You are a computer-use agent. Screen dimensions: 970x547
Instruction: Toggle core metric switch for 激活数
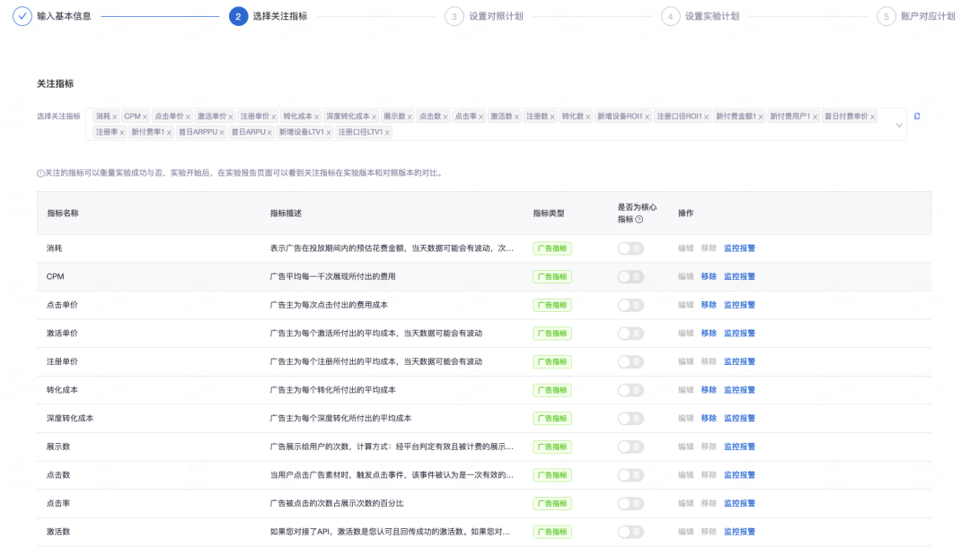tap(630, 532)
